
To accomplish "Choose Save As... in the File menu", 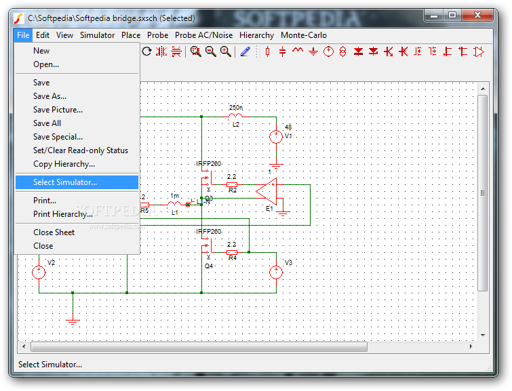I will (77, 96).
